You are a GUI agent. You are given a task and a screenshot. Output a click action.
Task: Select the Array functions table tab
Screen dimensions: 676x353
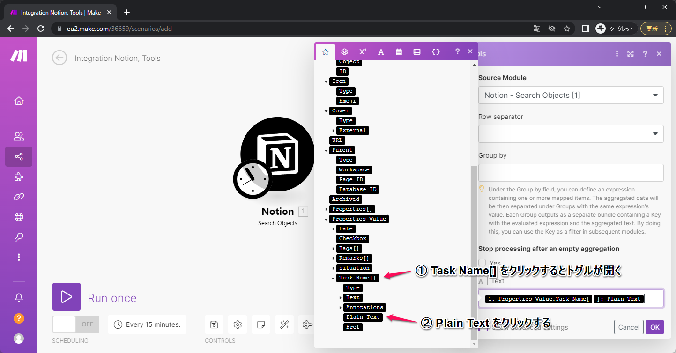[417, 52]
